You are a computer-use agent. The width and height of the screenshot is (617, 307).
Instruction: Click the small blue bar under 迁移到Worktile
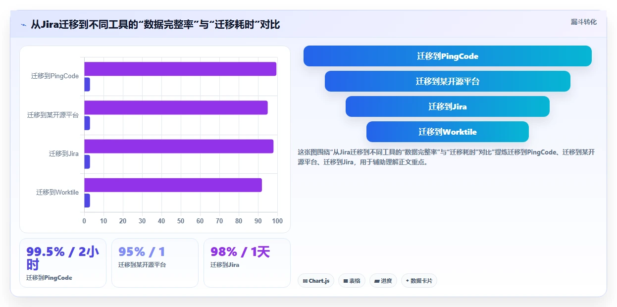coord(87,200)
